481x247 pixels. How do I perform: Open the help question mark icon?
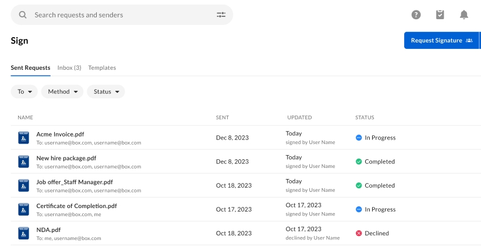pos(416,15)
